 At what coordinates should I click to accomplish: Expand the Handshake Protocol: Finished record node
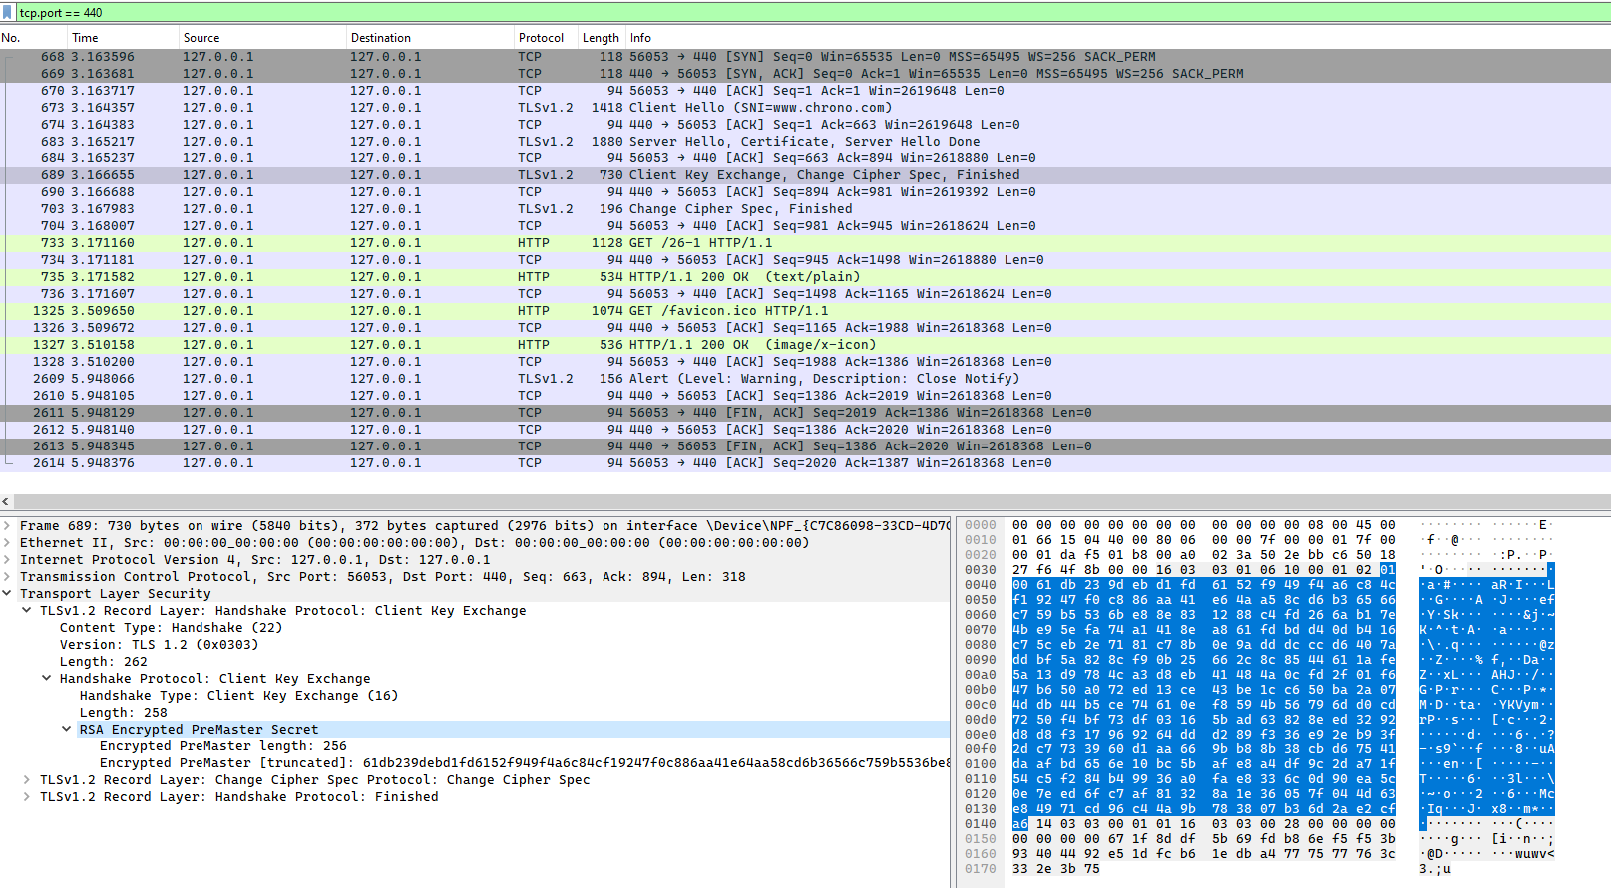point(27,797)
